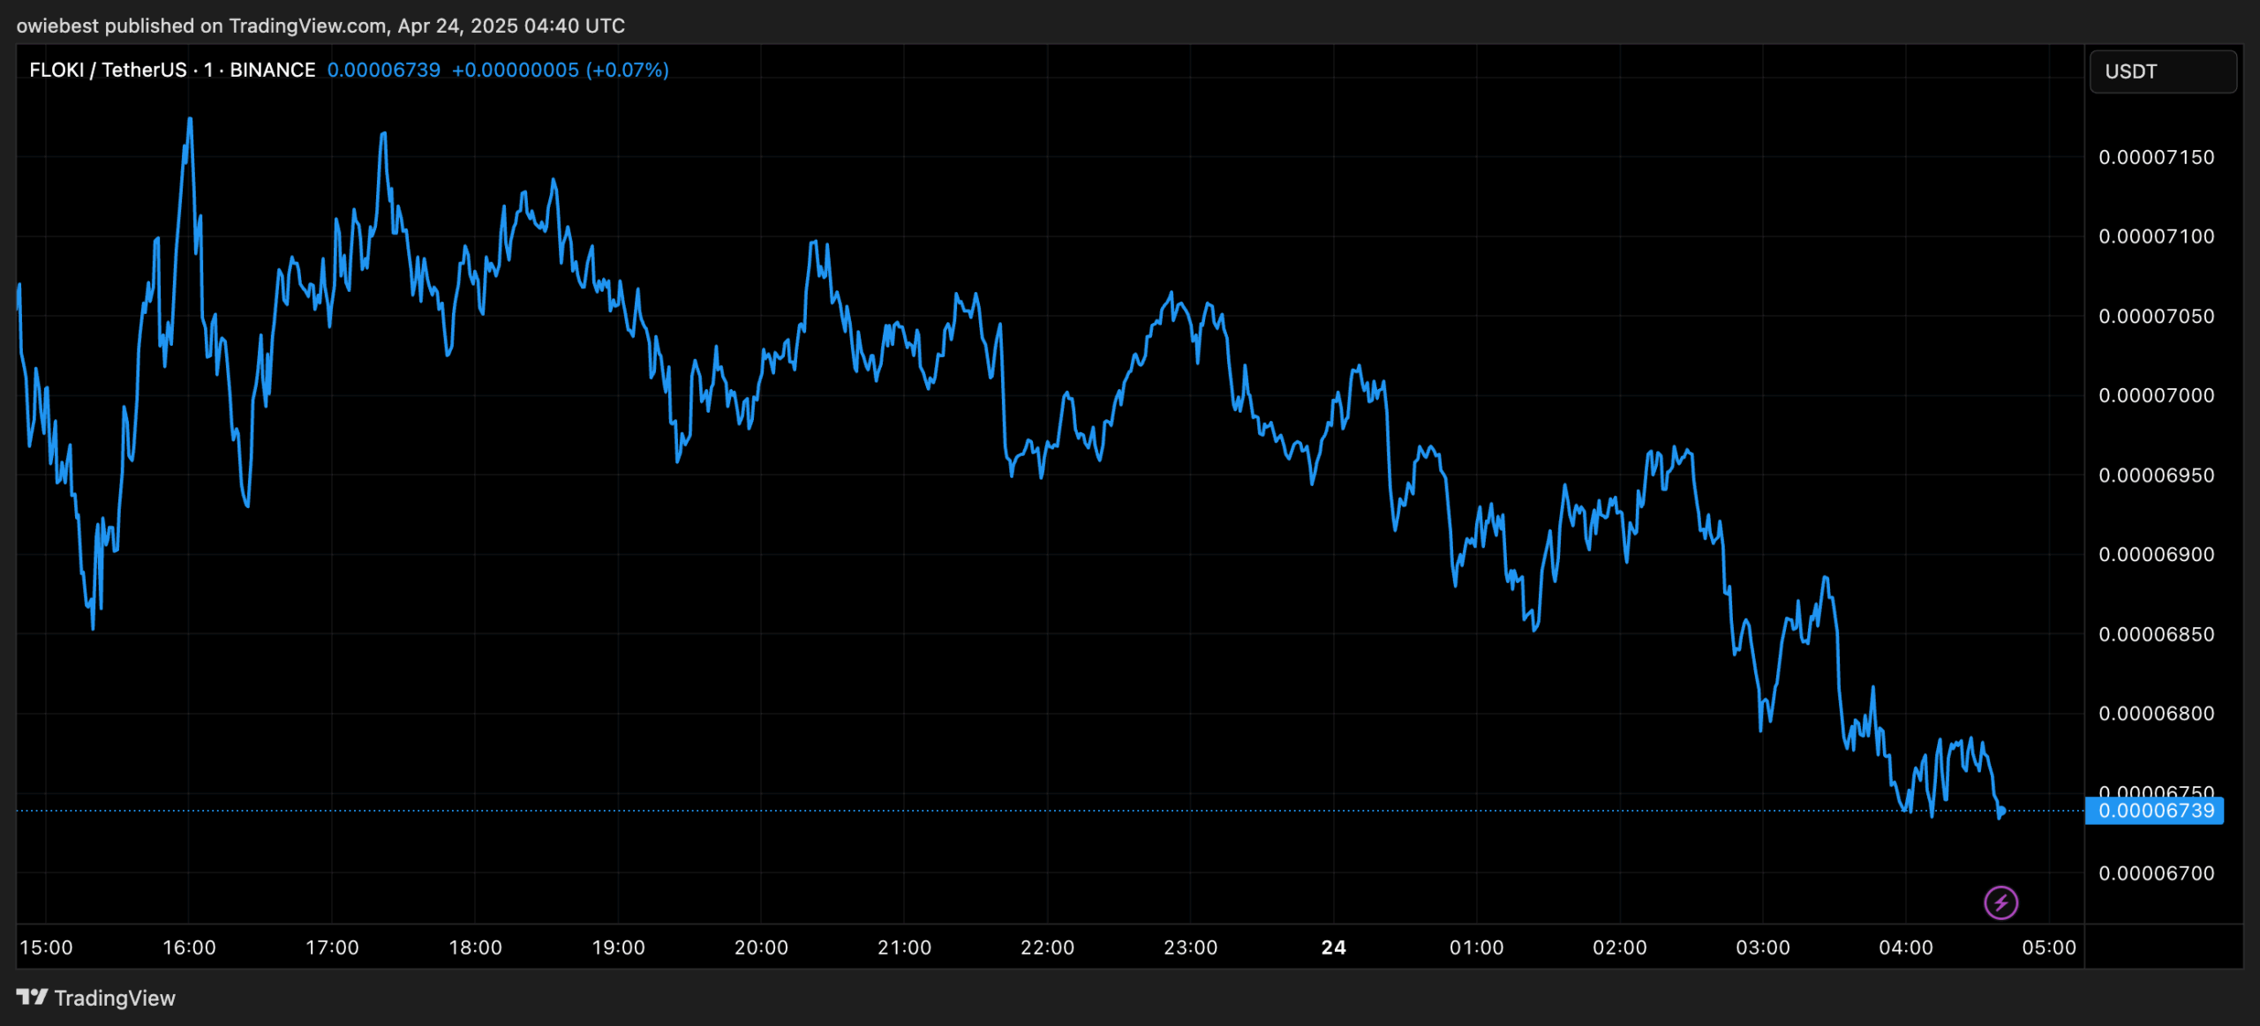
Task: Click the 0.00006950 price axis label
Action: pos(2156,476)
